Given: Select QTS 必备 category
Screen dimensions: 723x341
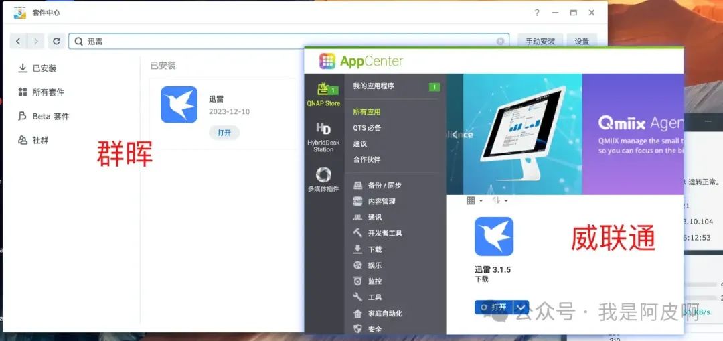Looking at the screenshot, I should [367, 128].
